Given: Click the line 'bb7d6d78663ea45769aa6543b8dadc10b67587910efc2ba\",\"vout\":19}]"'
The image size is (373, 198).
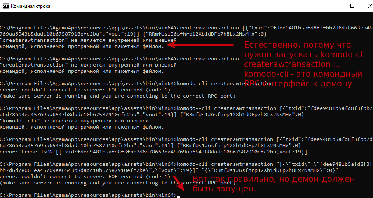Looking at the screenshot, I should point(169,170).
